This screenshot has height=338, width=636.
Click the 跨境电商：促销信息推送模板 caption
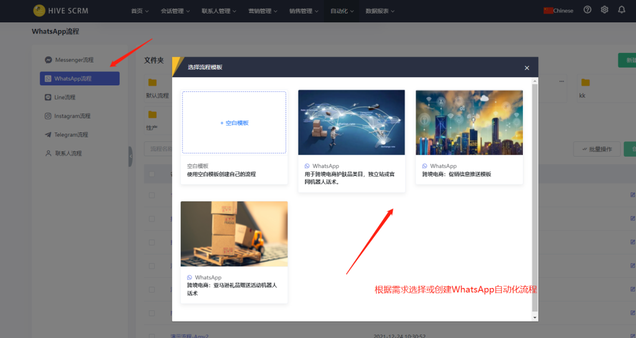click(x=457, y=174)
